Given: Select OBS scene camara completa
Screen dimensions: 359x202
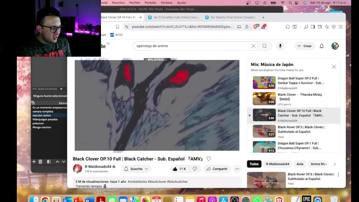Looking at the screenshot, I should click(43, 112).
